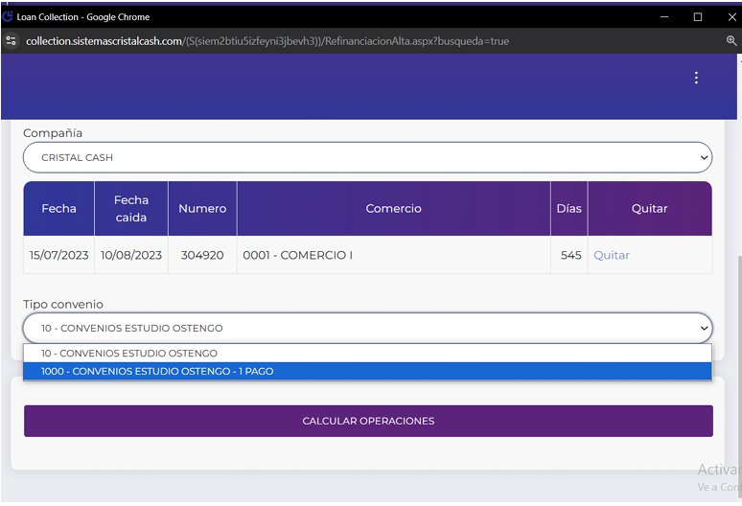This screenshot has height=506, width=742.
Task: Click the Fecha caida column header
Action: pos(130,208)
